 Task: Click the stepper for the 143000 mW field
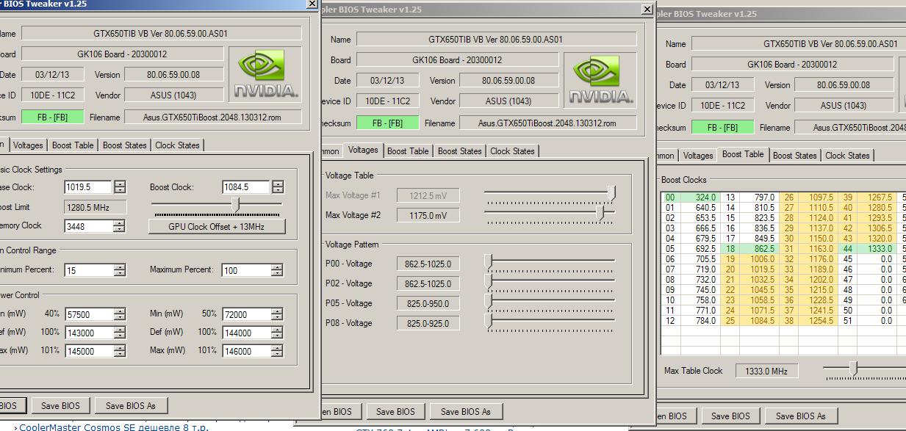tap(120, 333)
